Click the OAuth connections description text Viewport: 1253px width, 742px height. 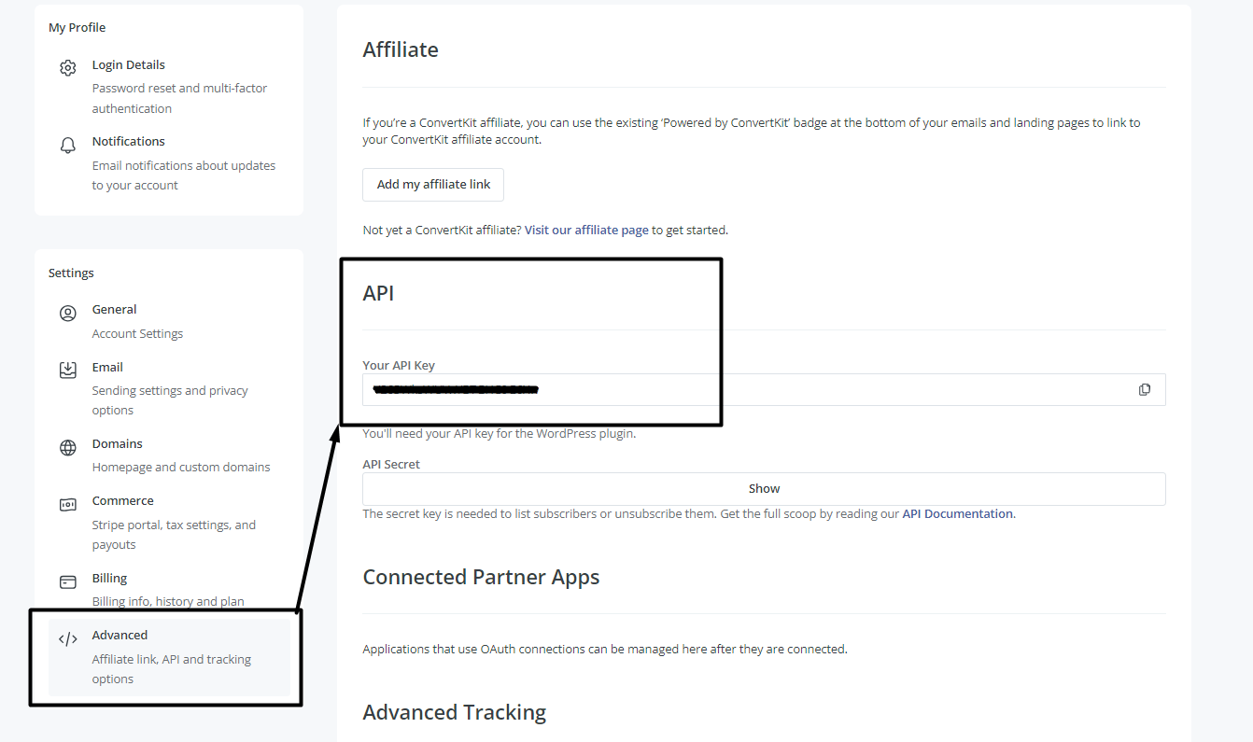pos(605,649)
